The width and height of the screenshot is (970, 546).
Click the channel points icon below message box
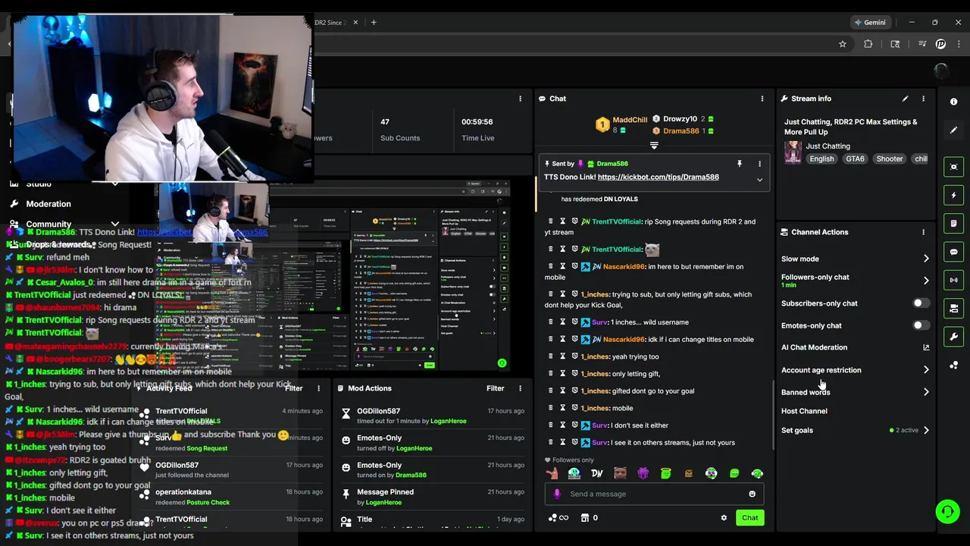pyautogui.click(x=558, y=518)
